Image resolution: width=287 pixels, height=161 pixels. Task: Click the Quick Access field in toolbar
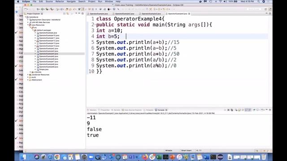(254, 9)
